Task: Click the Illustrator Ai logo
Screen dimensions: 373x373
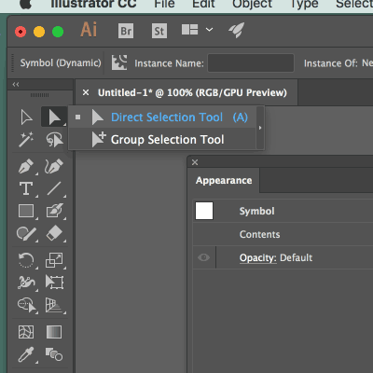Action: click(89, 30)
